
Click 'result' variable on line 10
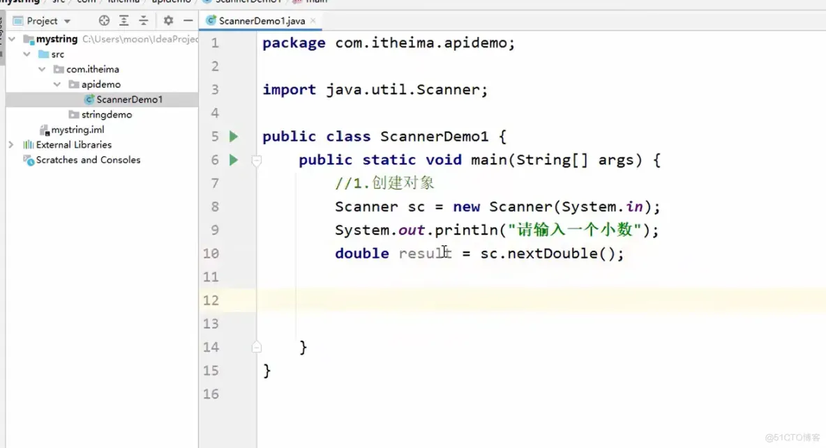coord(425,254)
